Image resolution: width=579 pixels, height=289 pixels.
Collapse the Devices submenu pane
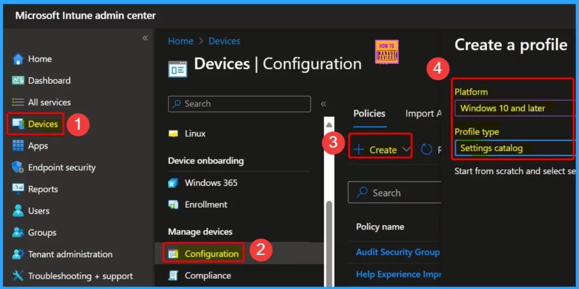click(323, 104)
